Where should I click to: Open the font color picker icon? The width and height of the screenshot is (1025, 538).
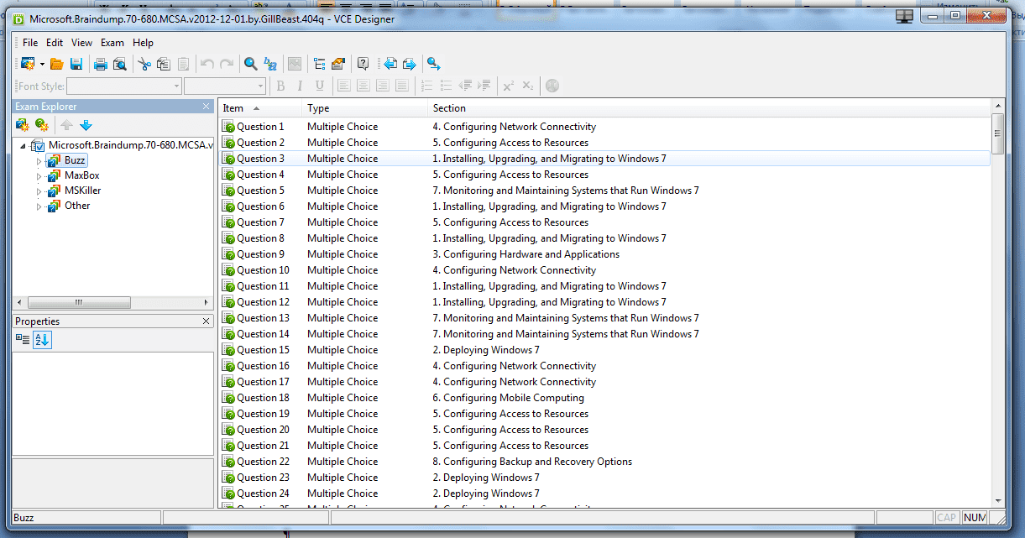click(552, 86)
